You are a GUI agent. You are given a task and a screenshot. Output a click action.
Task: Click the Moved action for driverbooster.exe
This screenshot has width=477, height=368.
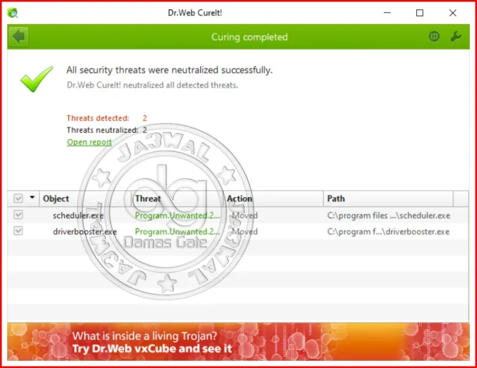click(245, 231)
